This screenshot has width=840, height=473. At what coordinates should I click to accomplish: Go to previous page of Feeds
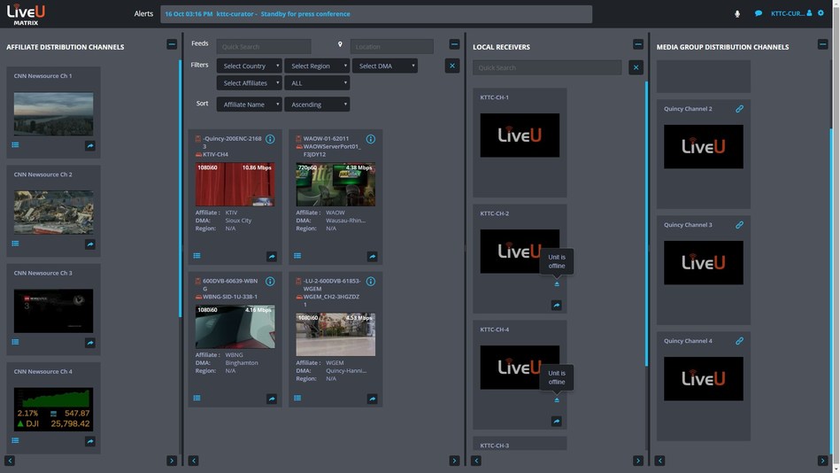point(193,461)
